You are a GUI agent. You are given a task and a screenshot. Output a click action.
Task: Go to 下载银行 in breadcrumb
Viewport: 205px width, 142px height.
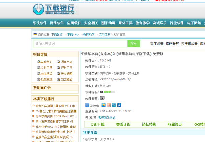click(57, 35)
